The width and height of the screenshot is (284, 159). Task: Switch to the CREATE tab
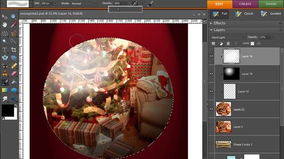[x=245, y=4]
